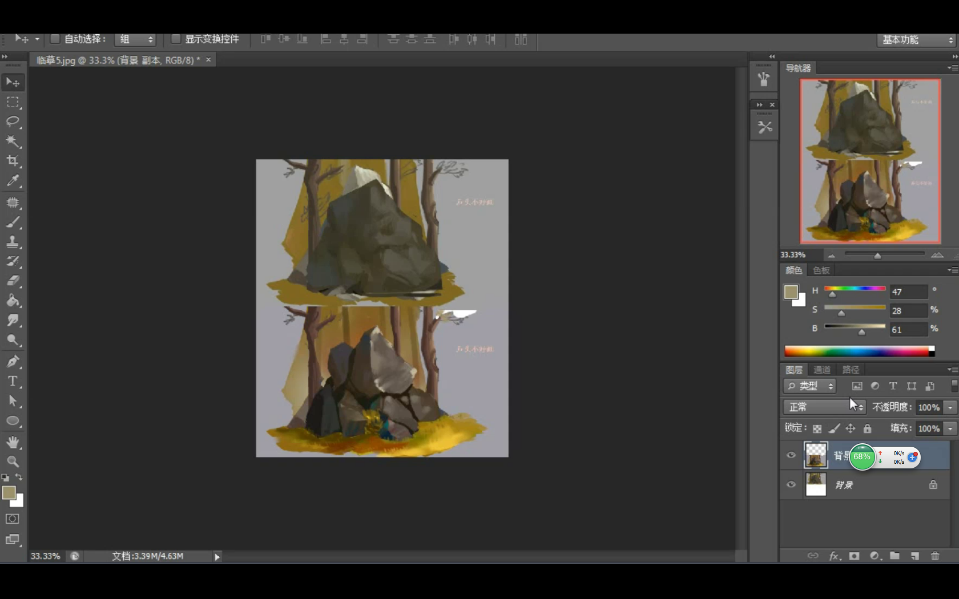Close the 临摹5.jpg document tab
This screenshot has height=599, width=959.
coord(208,60)
